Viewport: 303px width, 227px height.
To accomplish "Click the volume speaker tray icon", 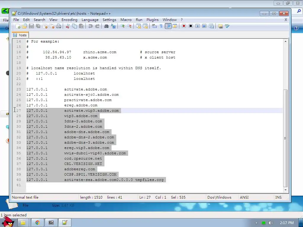I will pyautogui.click(x=271, y=223).
